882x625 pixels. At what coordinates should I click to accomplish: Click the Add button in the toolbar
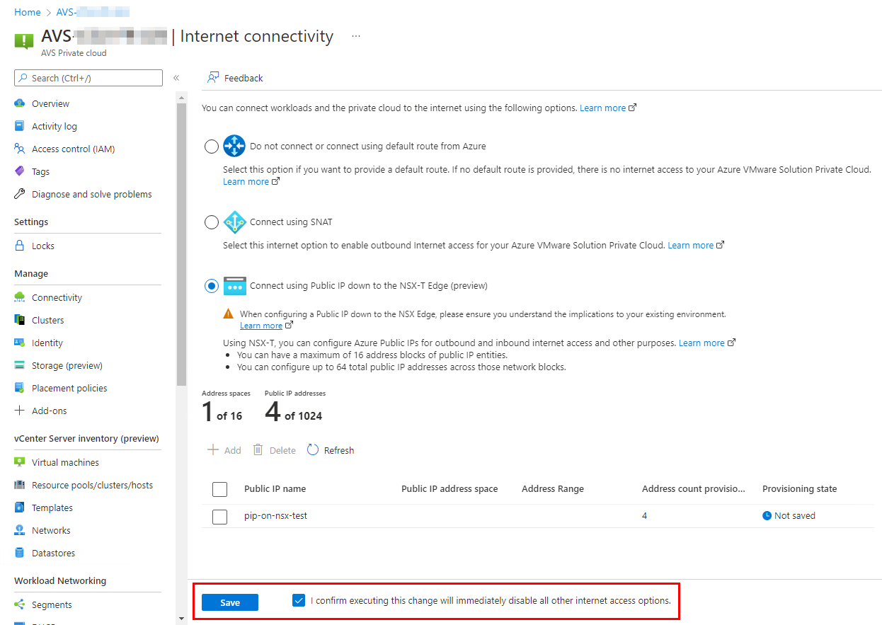tap(224, 450)
